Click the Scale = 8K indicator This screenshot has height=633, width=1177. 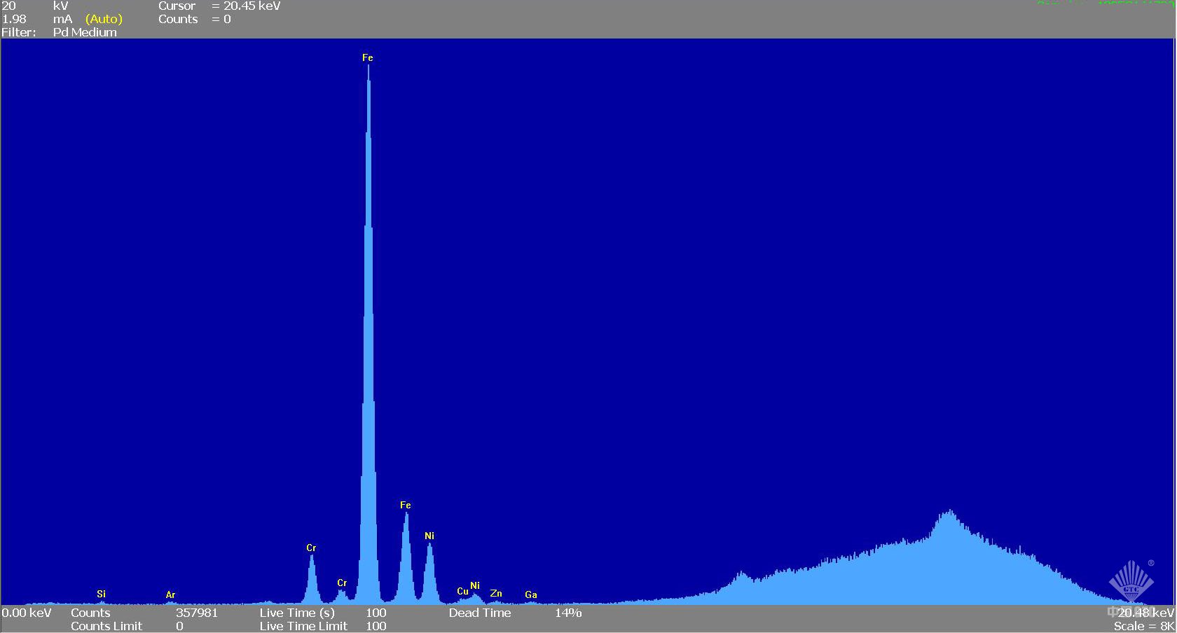(x=1143, y=626)
